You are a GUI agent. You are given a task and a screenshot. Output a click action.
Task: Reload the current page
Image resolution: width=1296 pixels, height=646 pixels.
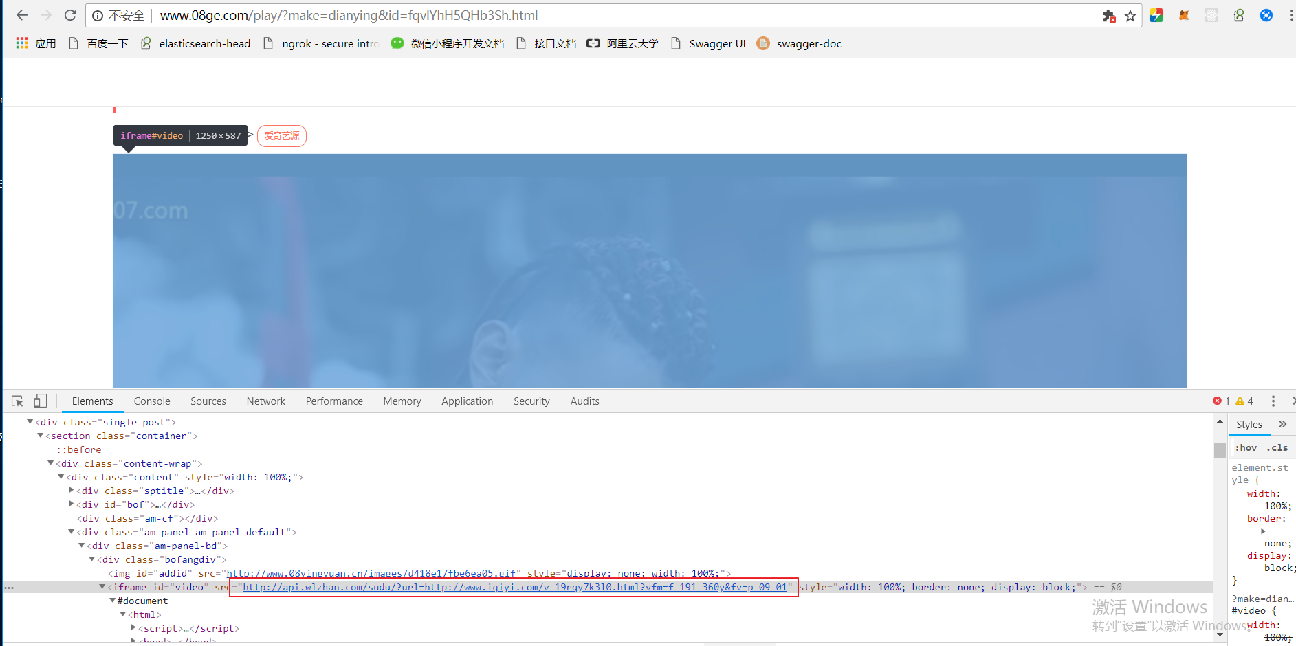[70, 15]
